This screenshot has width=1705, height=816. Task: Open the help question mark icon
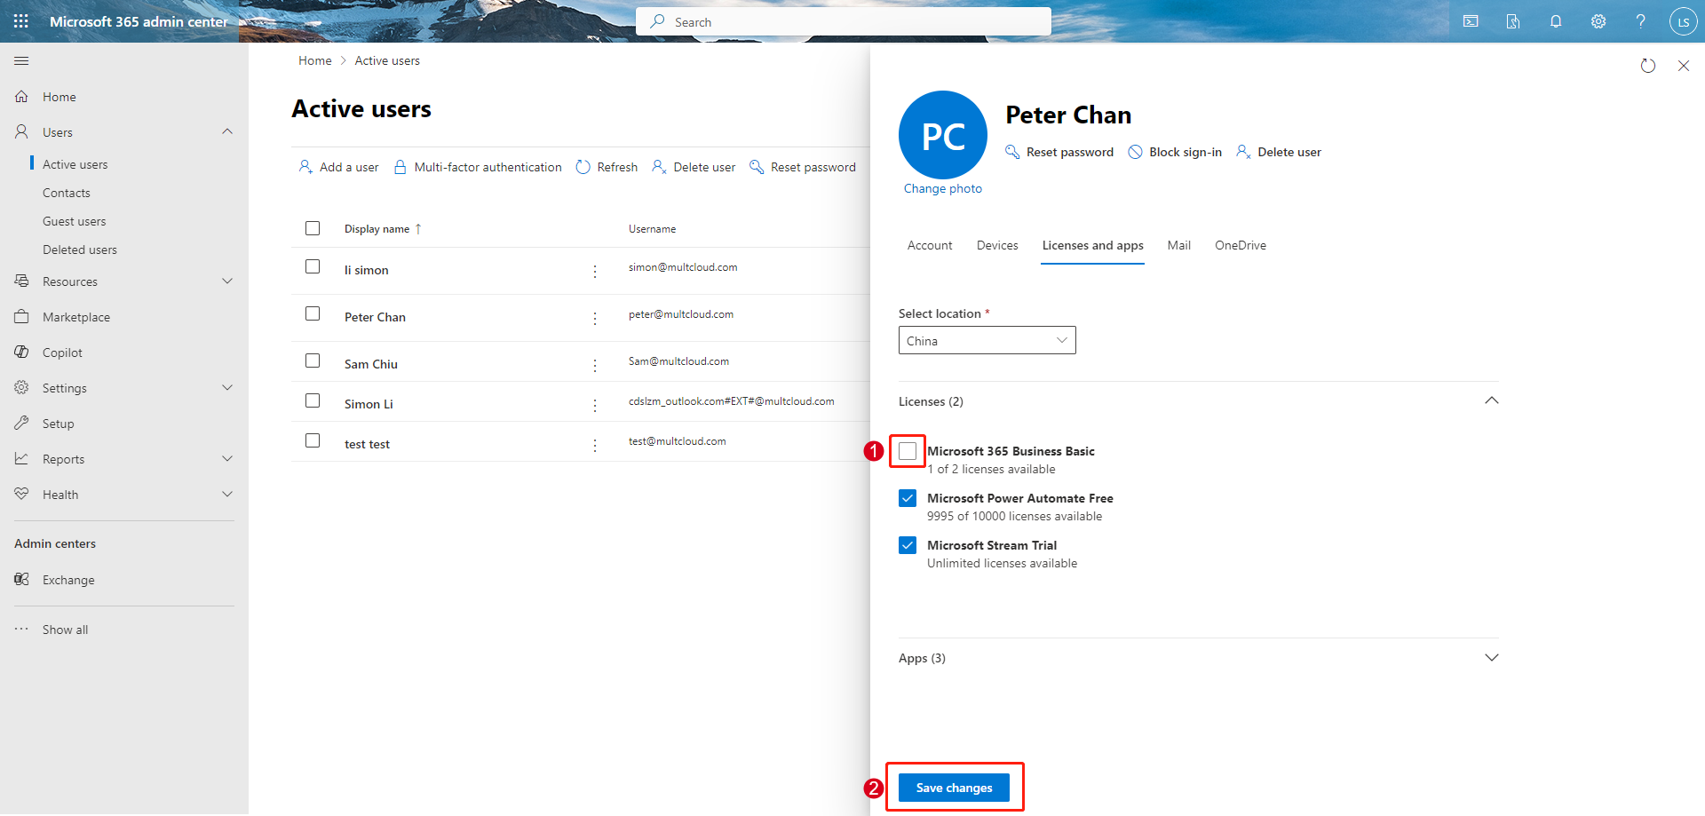(1641, 21)
